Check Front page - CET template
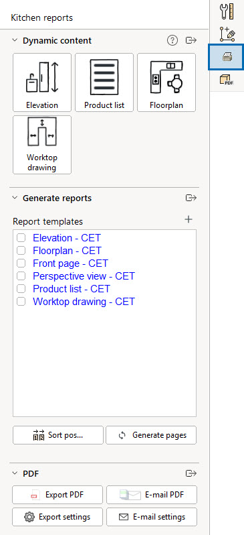244x535 pixels. coord(21,263)
